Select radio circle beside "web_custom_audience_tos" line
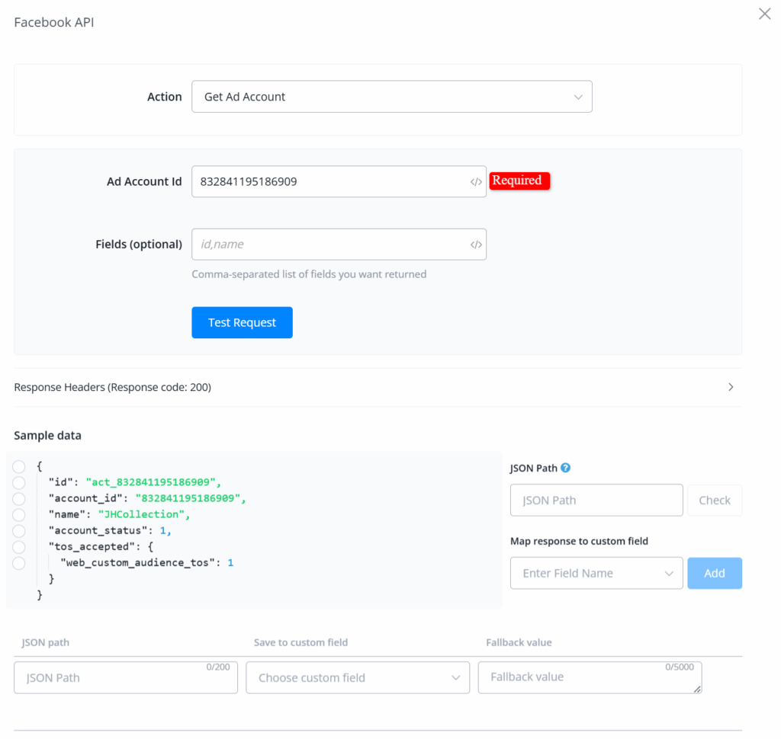 [x=19, y=563]
